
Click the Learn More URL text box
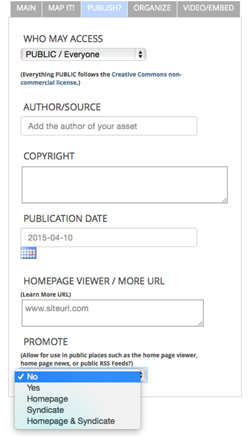coord(113,313)
